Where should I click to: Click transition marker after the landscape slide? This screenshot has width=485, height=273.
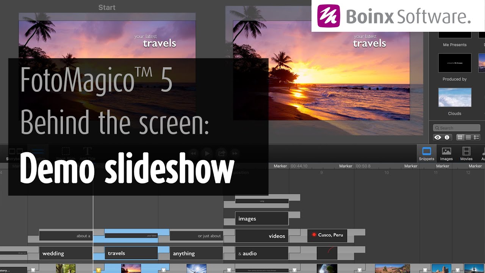click(425, 270)
